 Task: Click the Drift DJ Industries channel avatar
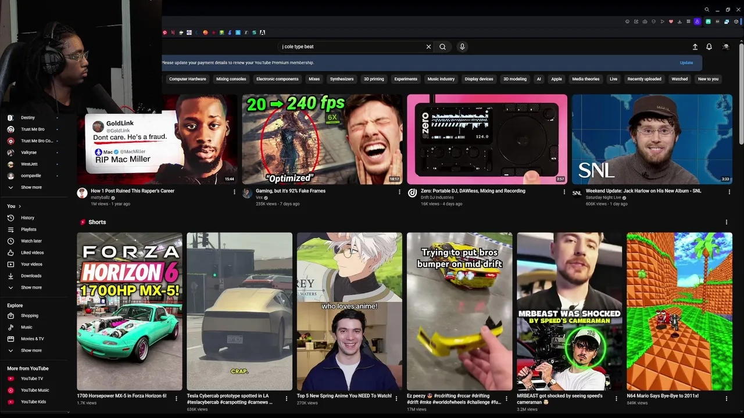coord(412,193)
